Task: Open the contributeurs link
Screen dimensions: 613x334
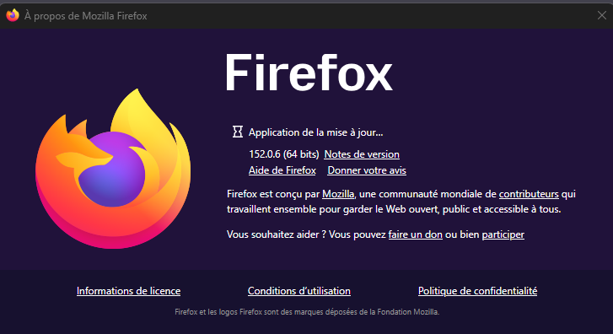Action: [529, 194]
